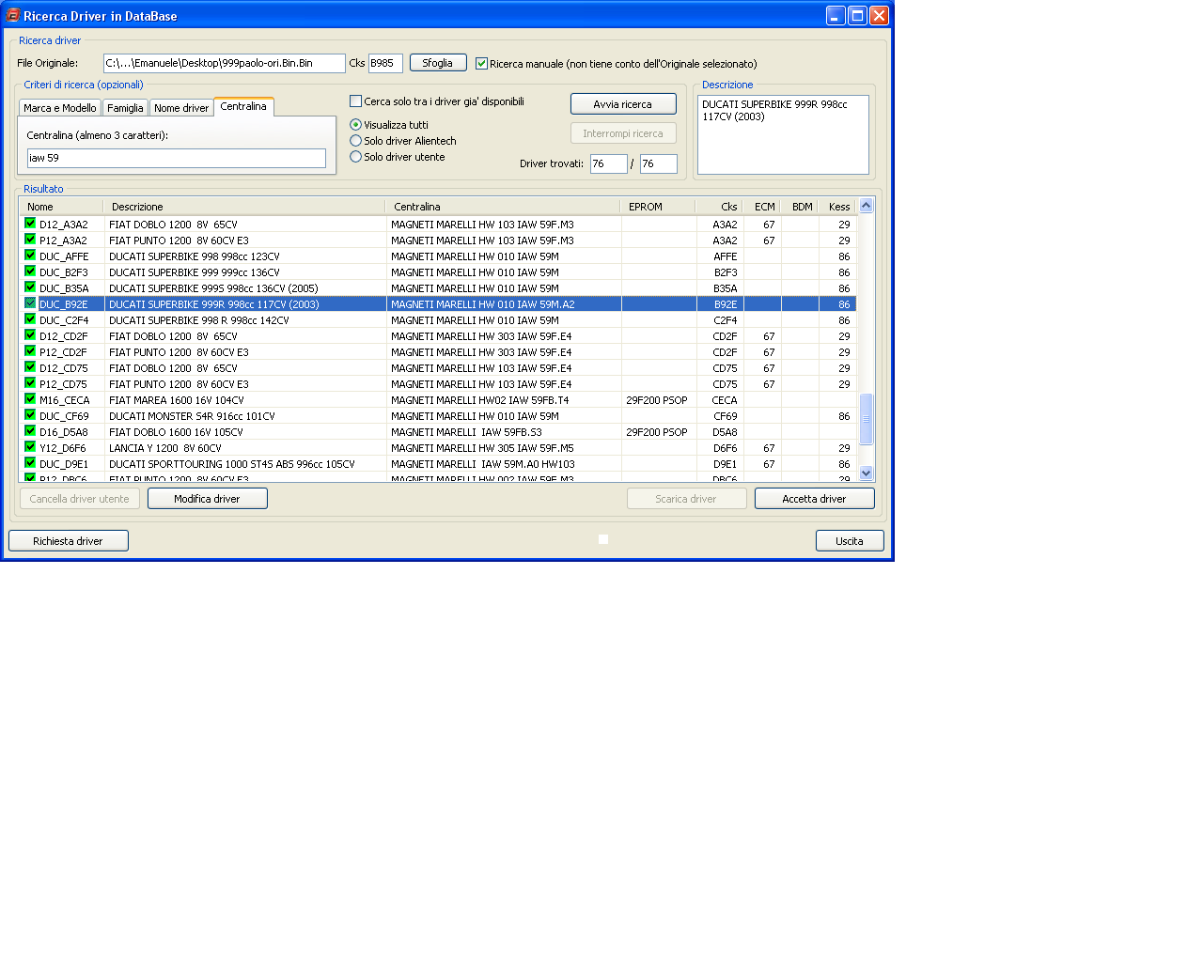
Task: Click green check icon for D16_D5A8 row
Action: (x=30, y=431)
